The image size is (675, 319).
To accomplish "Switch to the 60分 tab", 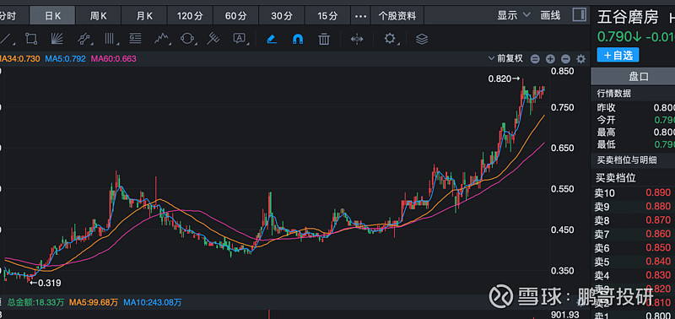I will [x=235, y=16].
